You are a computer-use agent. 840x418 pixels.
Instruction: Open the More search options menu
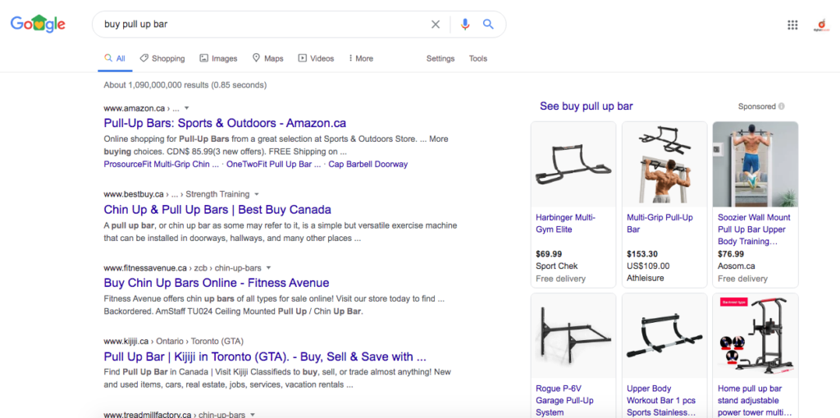click(361, 58)
